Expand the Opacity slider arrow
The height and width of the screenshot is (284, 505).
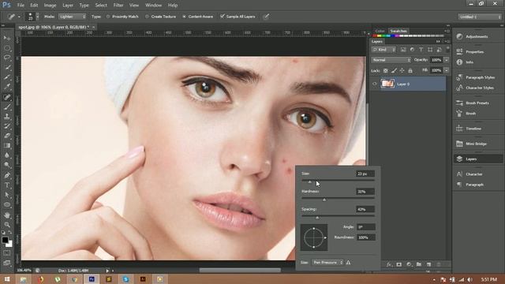point(447,60)
